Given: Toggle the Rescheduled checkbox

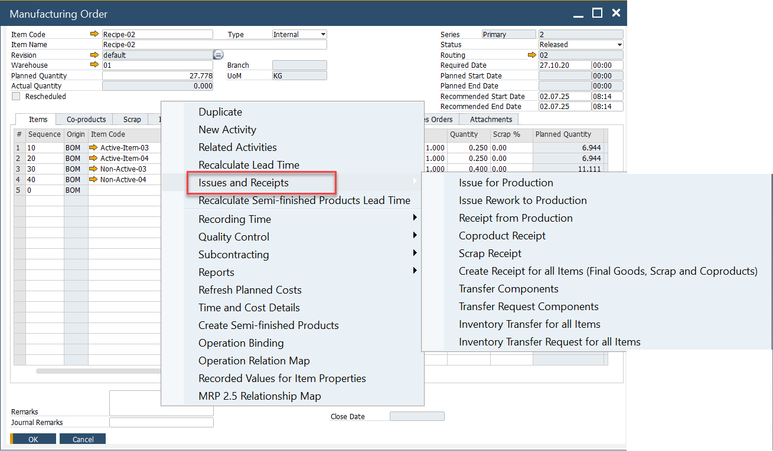Looking at the screenshot, I should tap(16, 96).
